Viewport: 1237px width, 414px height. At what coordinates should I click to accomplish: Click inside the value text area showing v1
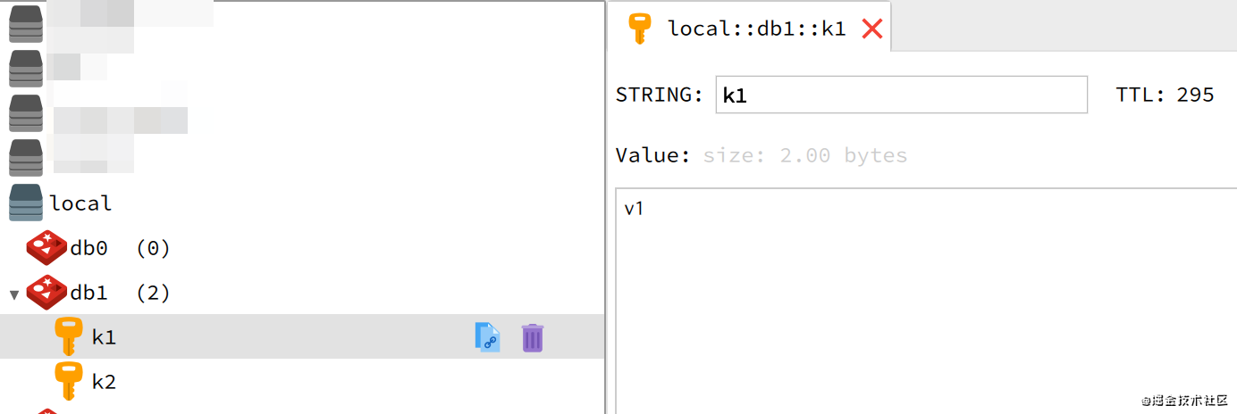click(921, 294)
